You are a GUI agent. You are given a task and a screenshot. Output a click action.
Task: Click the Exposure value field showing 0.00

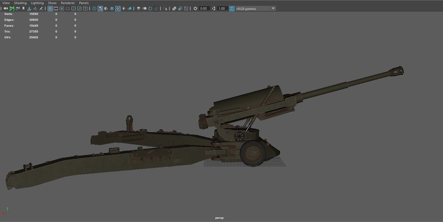[204, 8]
